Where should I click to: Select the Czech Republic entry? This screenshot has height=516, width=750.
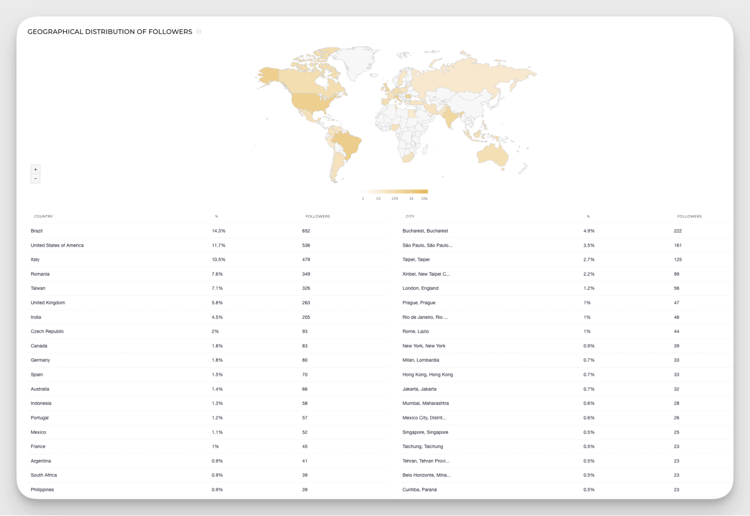point(47,331)
